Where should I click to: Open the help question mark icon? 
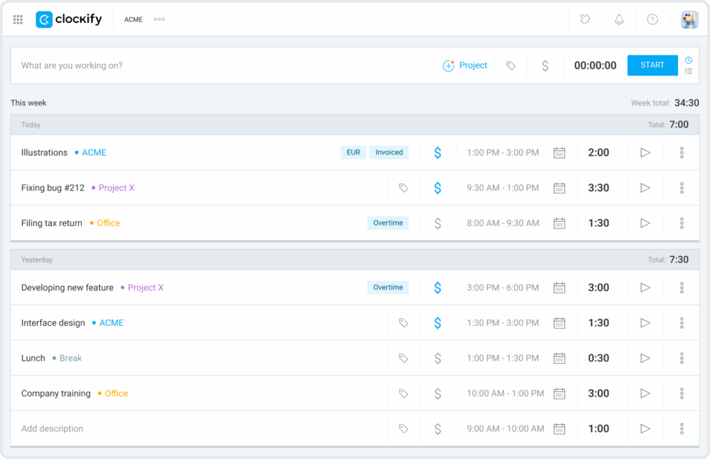coord(652,19)
